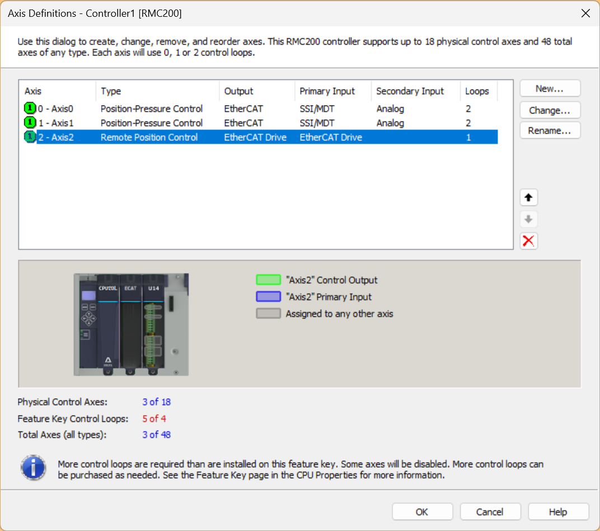Viewport: 600px width, 531px height.
Task: Click the green Control Output legend swatch
Action: (x=268, y=280)
